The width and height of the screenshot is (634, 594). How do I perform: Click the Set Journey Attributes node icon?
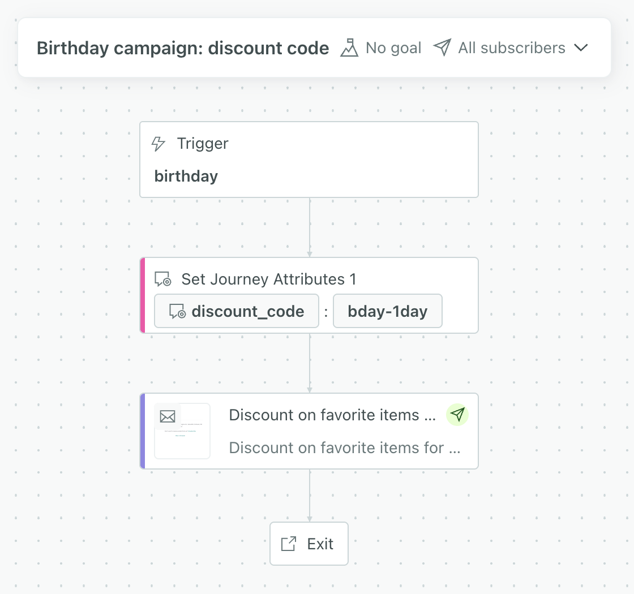coord(163,279)
